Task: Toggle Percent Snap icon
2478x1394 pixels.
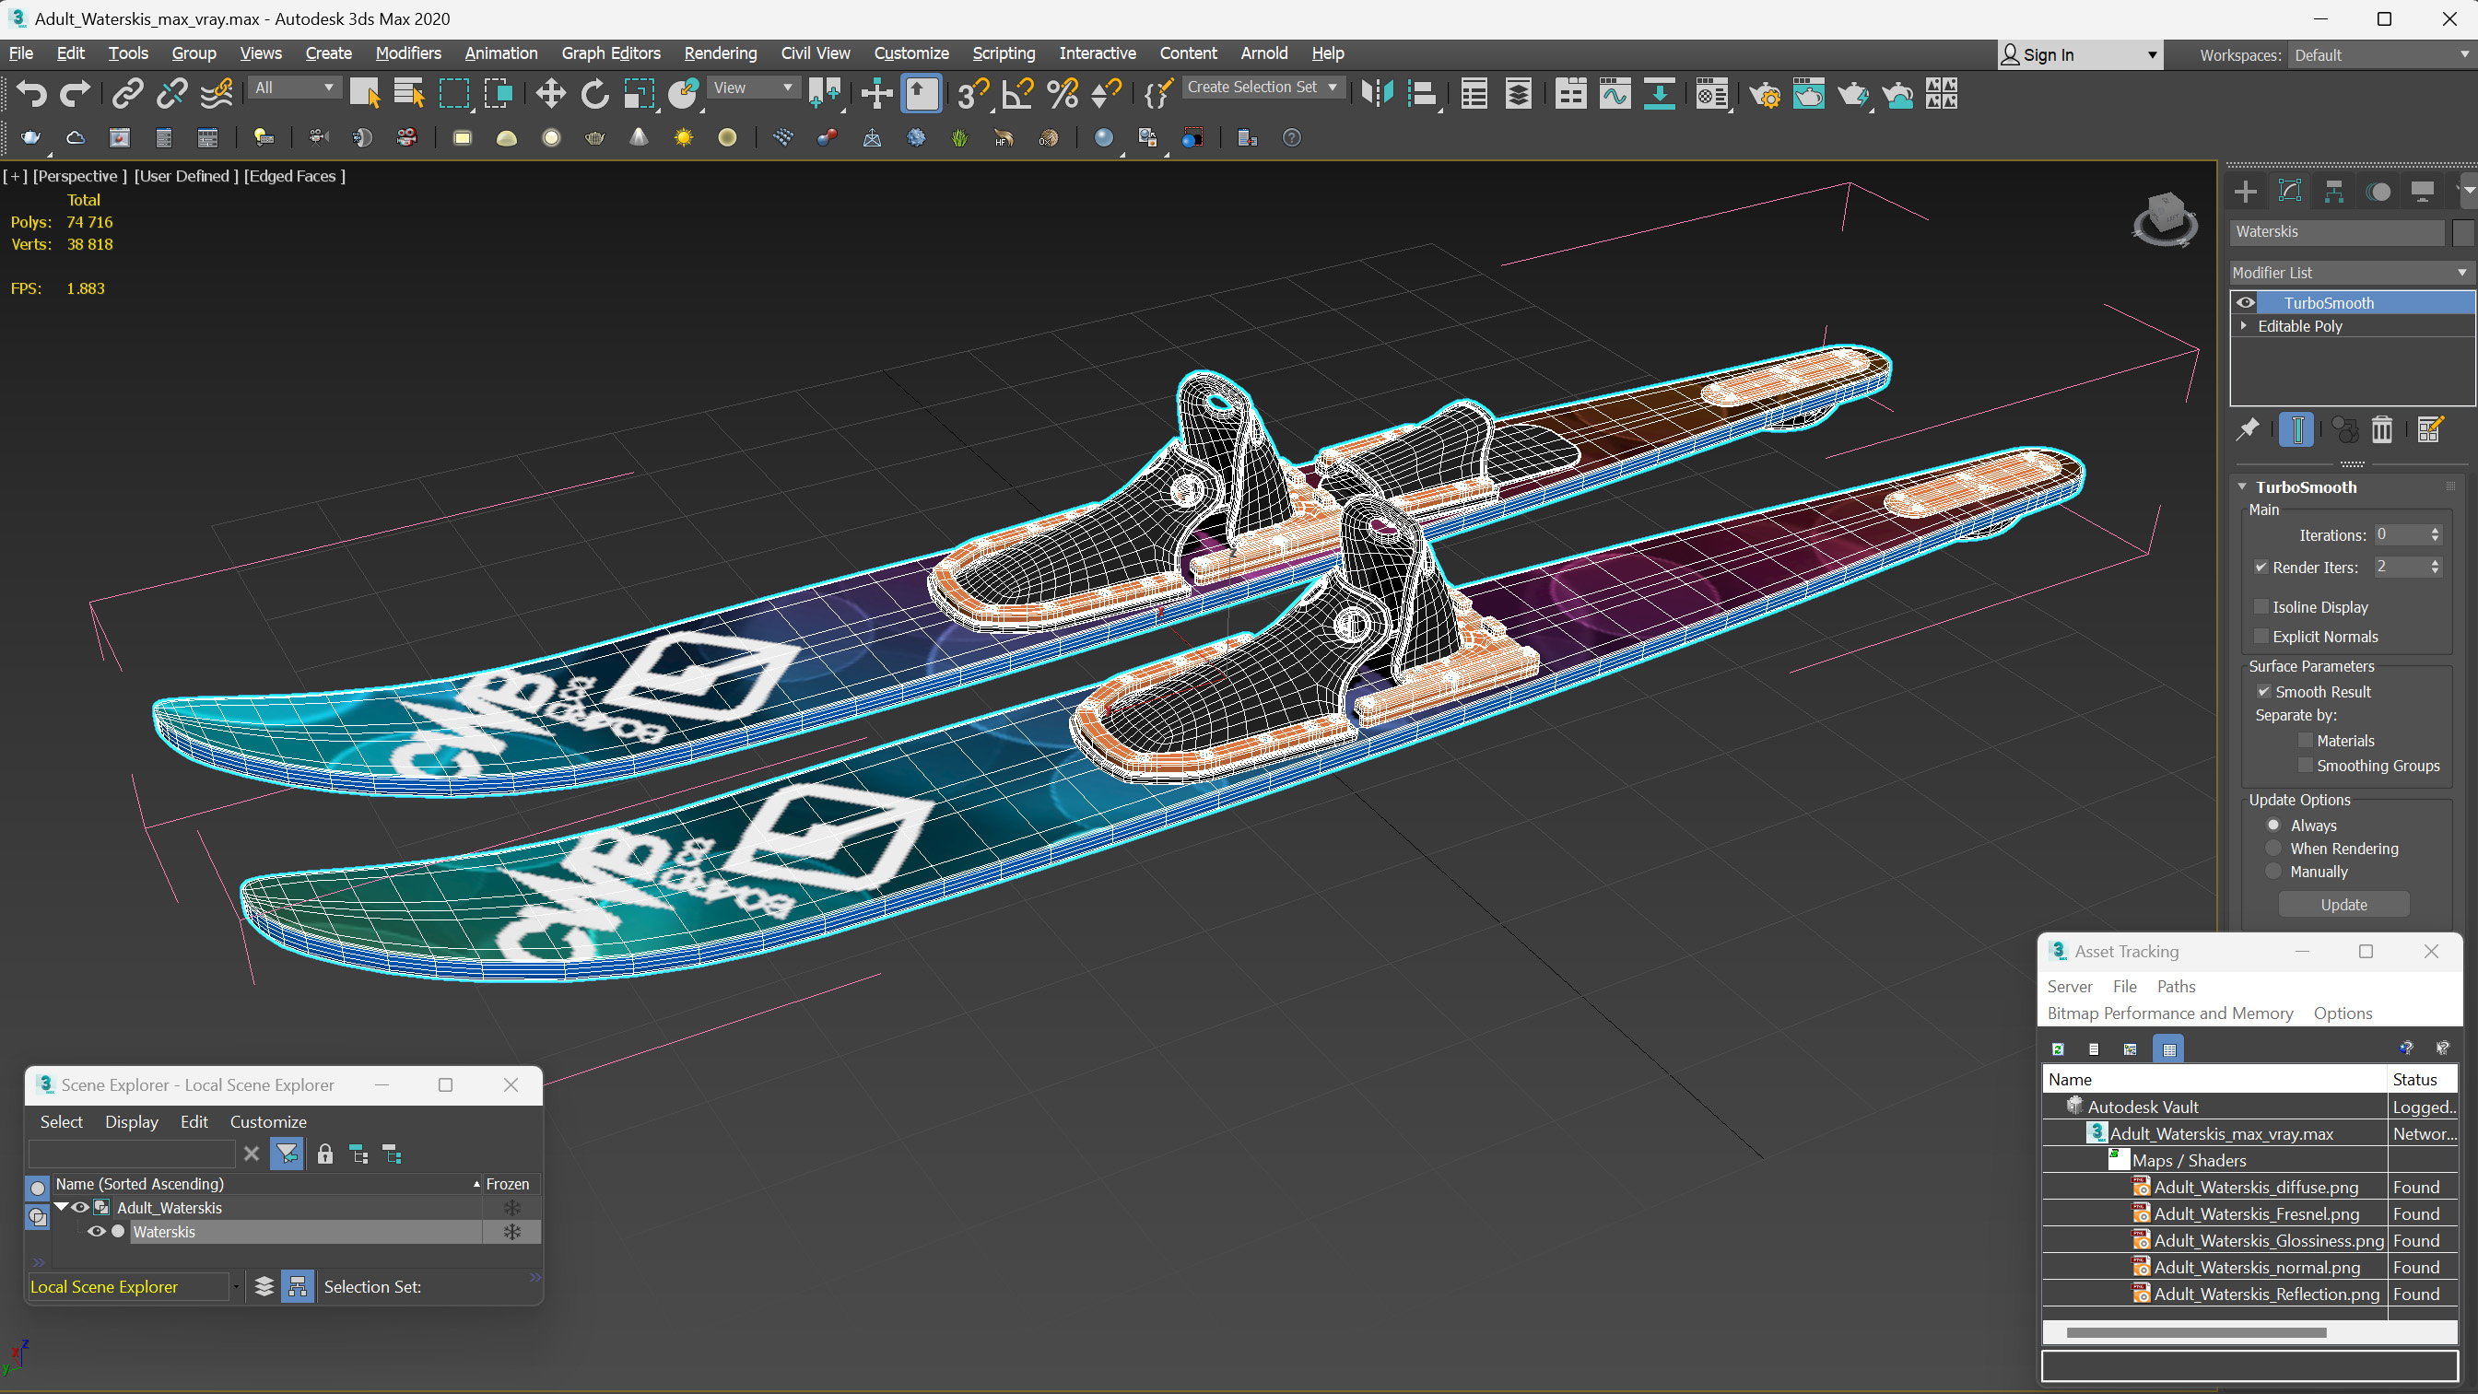Action: click(1062, 93)
